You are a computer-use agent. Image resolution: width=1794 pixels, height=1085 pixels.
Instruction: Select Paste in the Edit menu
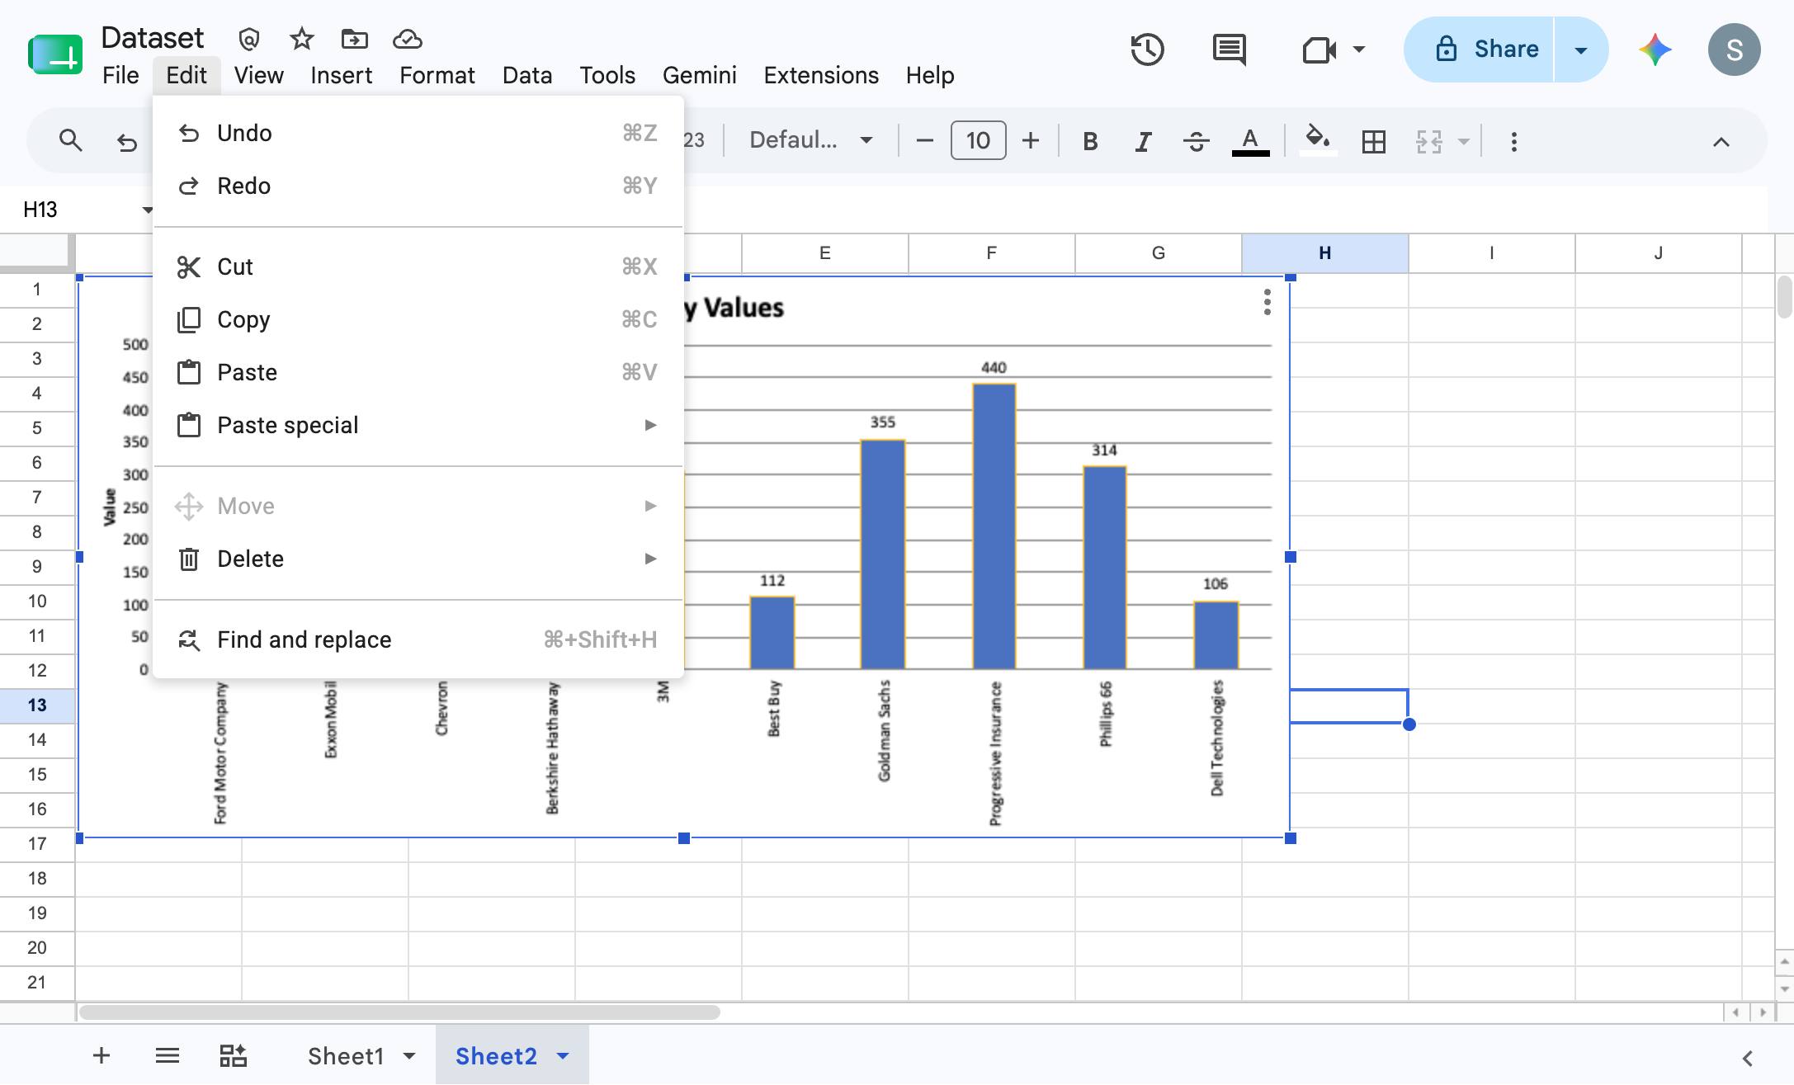pos(418,372)
